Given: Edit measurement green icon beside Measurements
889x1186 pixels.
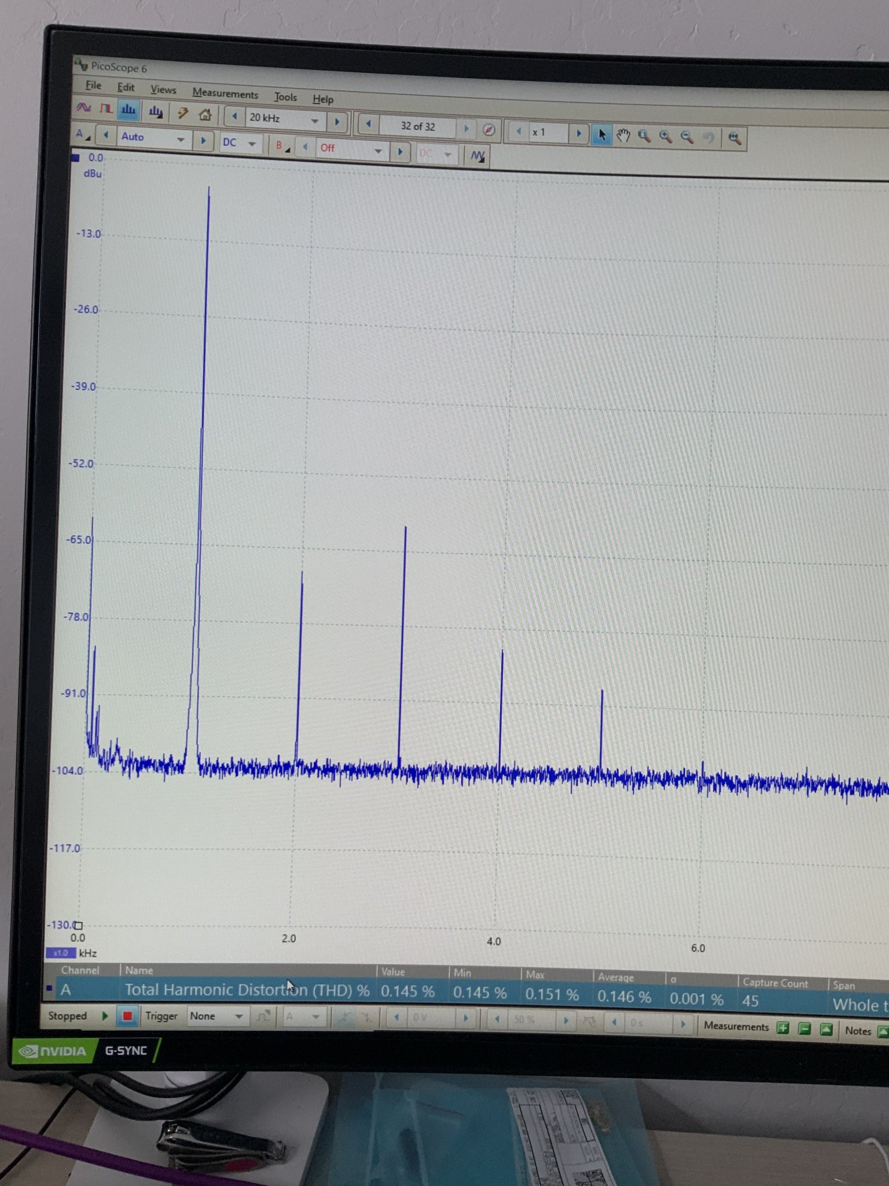Looking at the screenshot, I should 826,1030.
